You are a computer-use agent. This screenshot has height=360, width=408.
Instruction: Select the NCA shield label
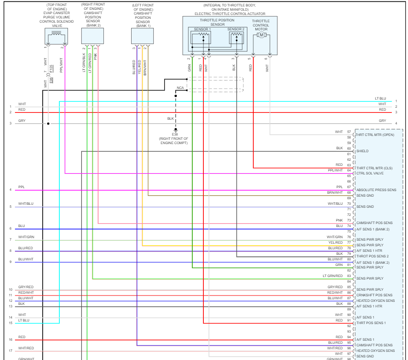[x=180, y=88]
